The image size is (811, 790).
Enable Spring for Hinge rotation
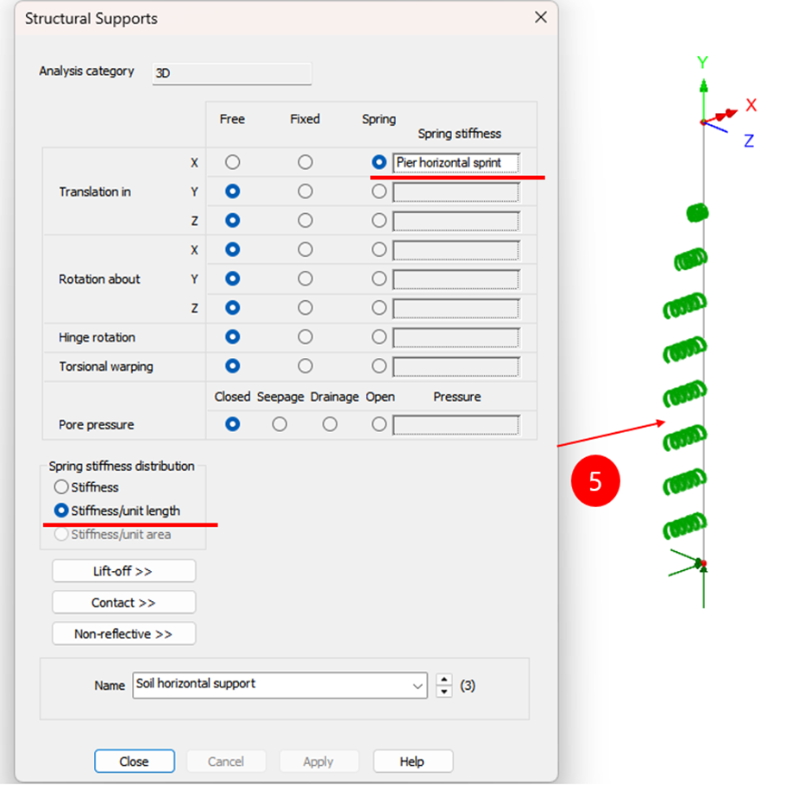coord(379,337)
